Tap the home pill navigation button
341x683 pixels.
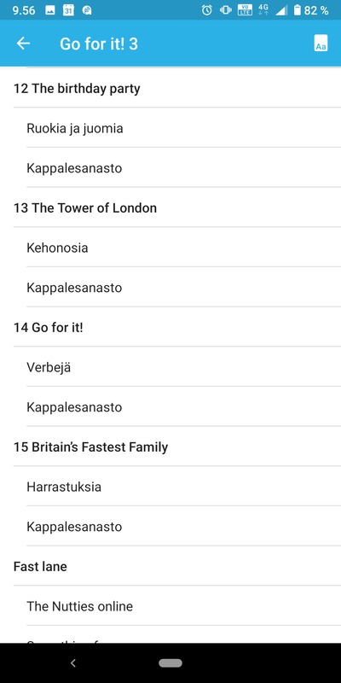(x=170, y=663)
